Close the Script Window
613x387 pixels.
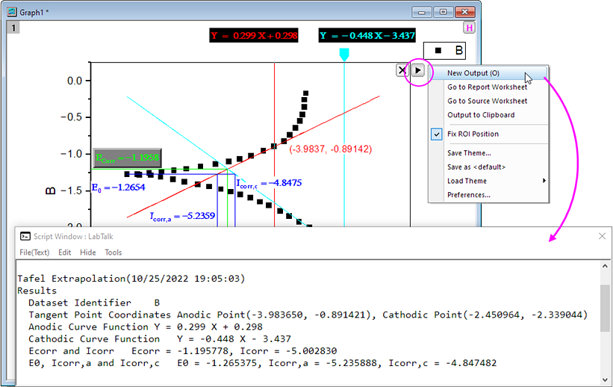coord(602,235)
